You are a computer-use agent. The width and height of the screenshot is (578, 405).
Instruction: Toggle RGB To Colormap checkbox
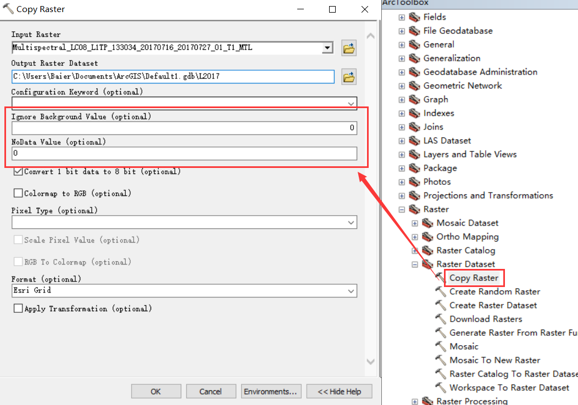click(x=18, y=262)
